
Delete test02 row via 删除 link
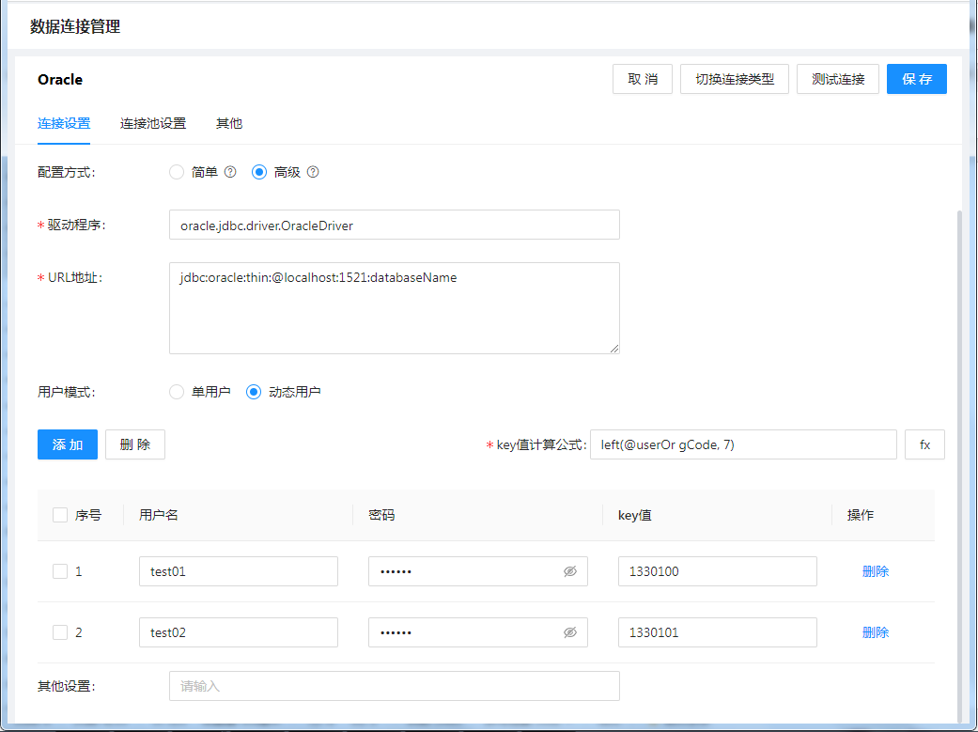pyautogui.click(x=875, y=632)
